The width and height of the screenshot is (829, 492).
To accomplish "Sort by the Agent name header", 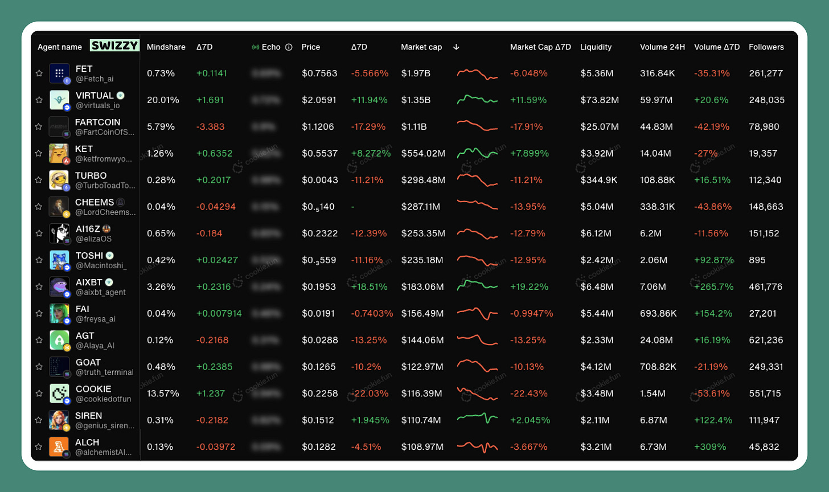I will click(x=60, y=47).
